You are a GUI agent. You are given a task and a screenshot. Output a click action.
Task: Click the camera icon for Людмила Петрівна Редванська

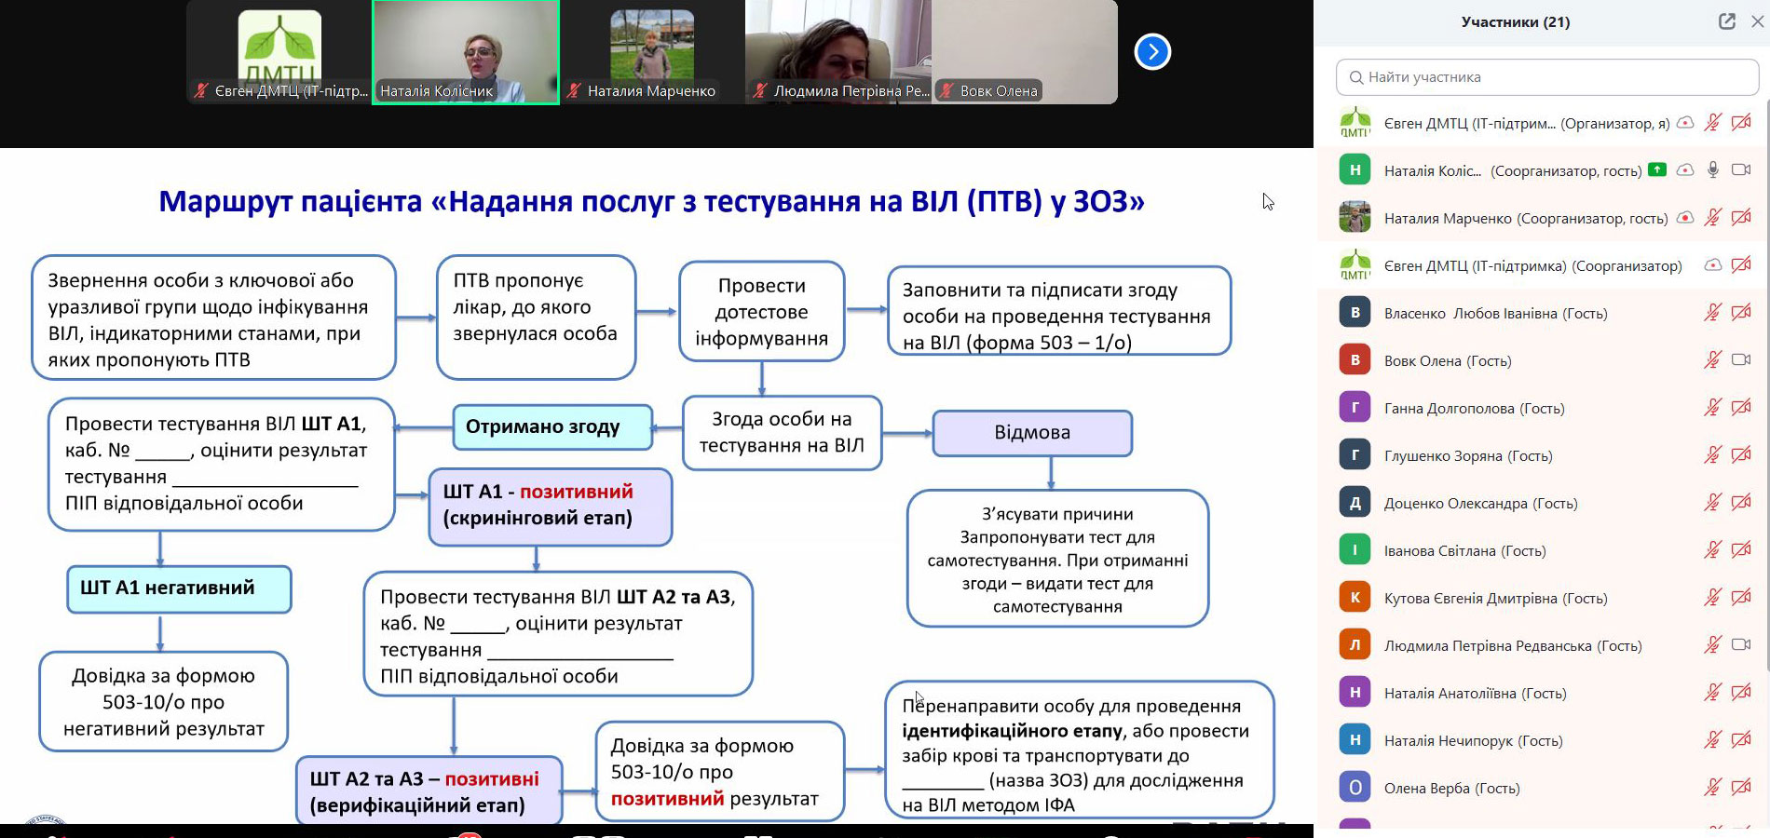tap(1740, 645)
